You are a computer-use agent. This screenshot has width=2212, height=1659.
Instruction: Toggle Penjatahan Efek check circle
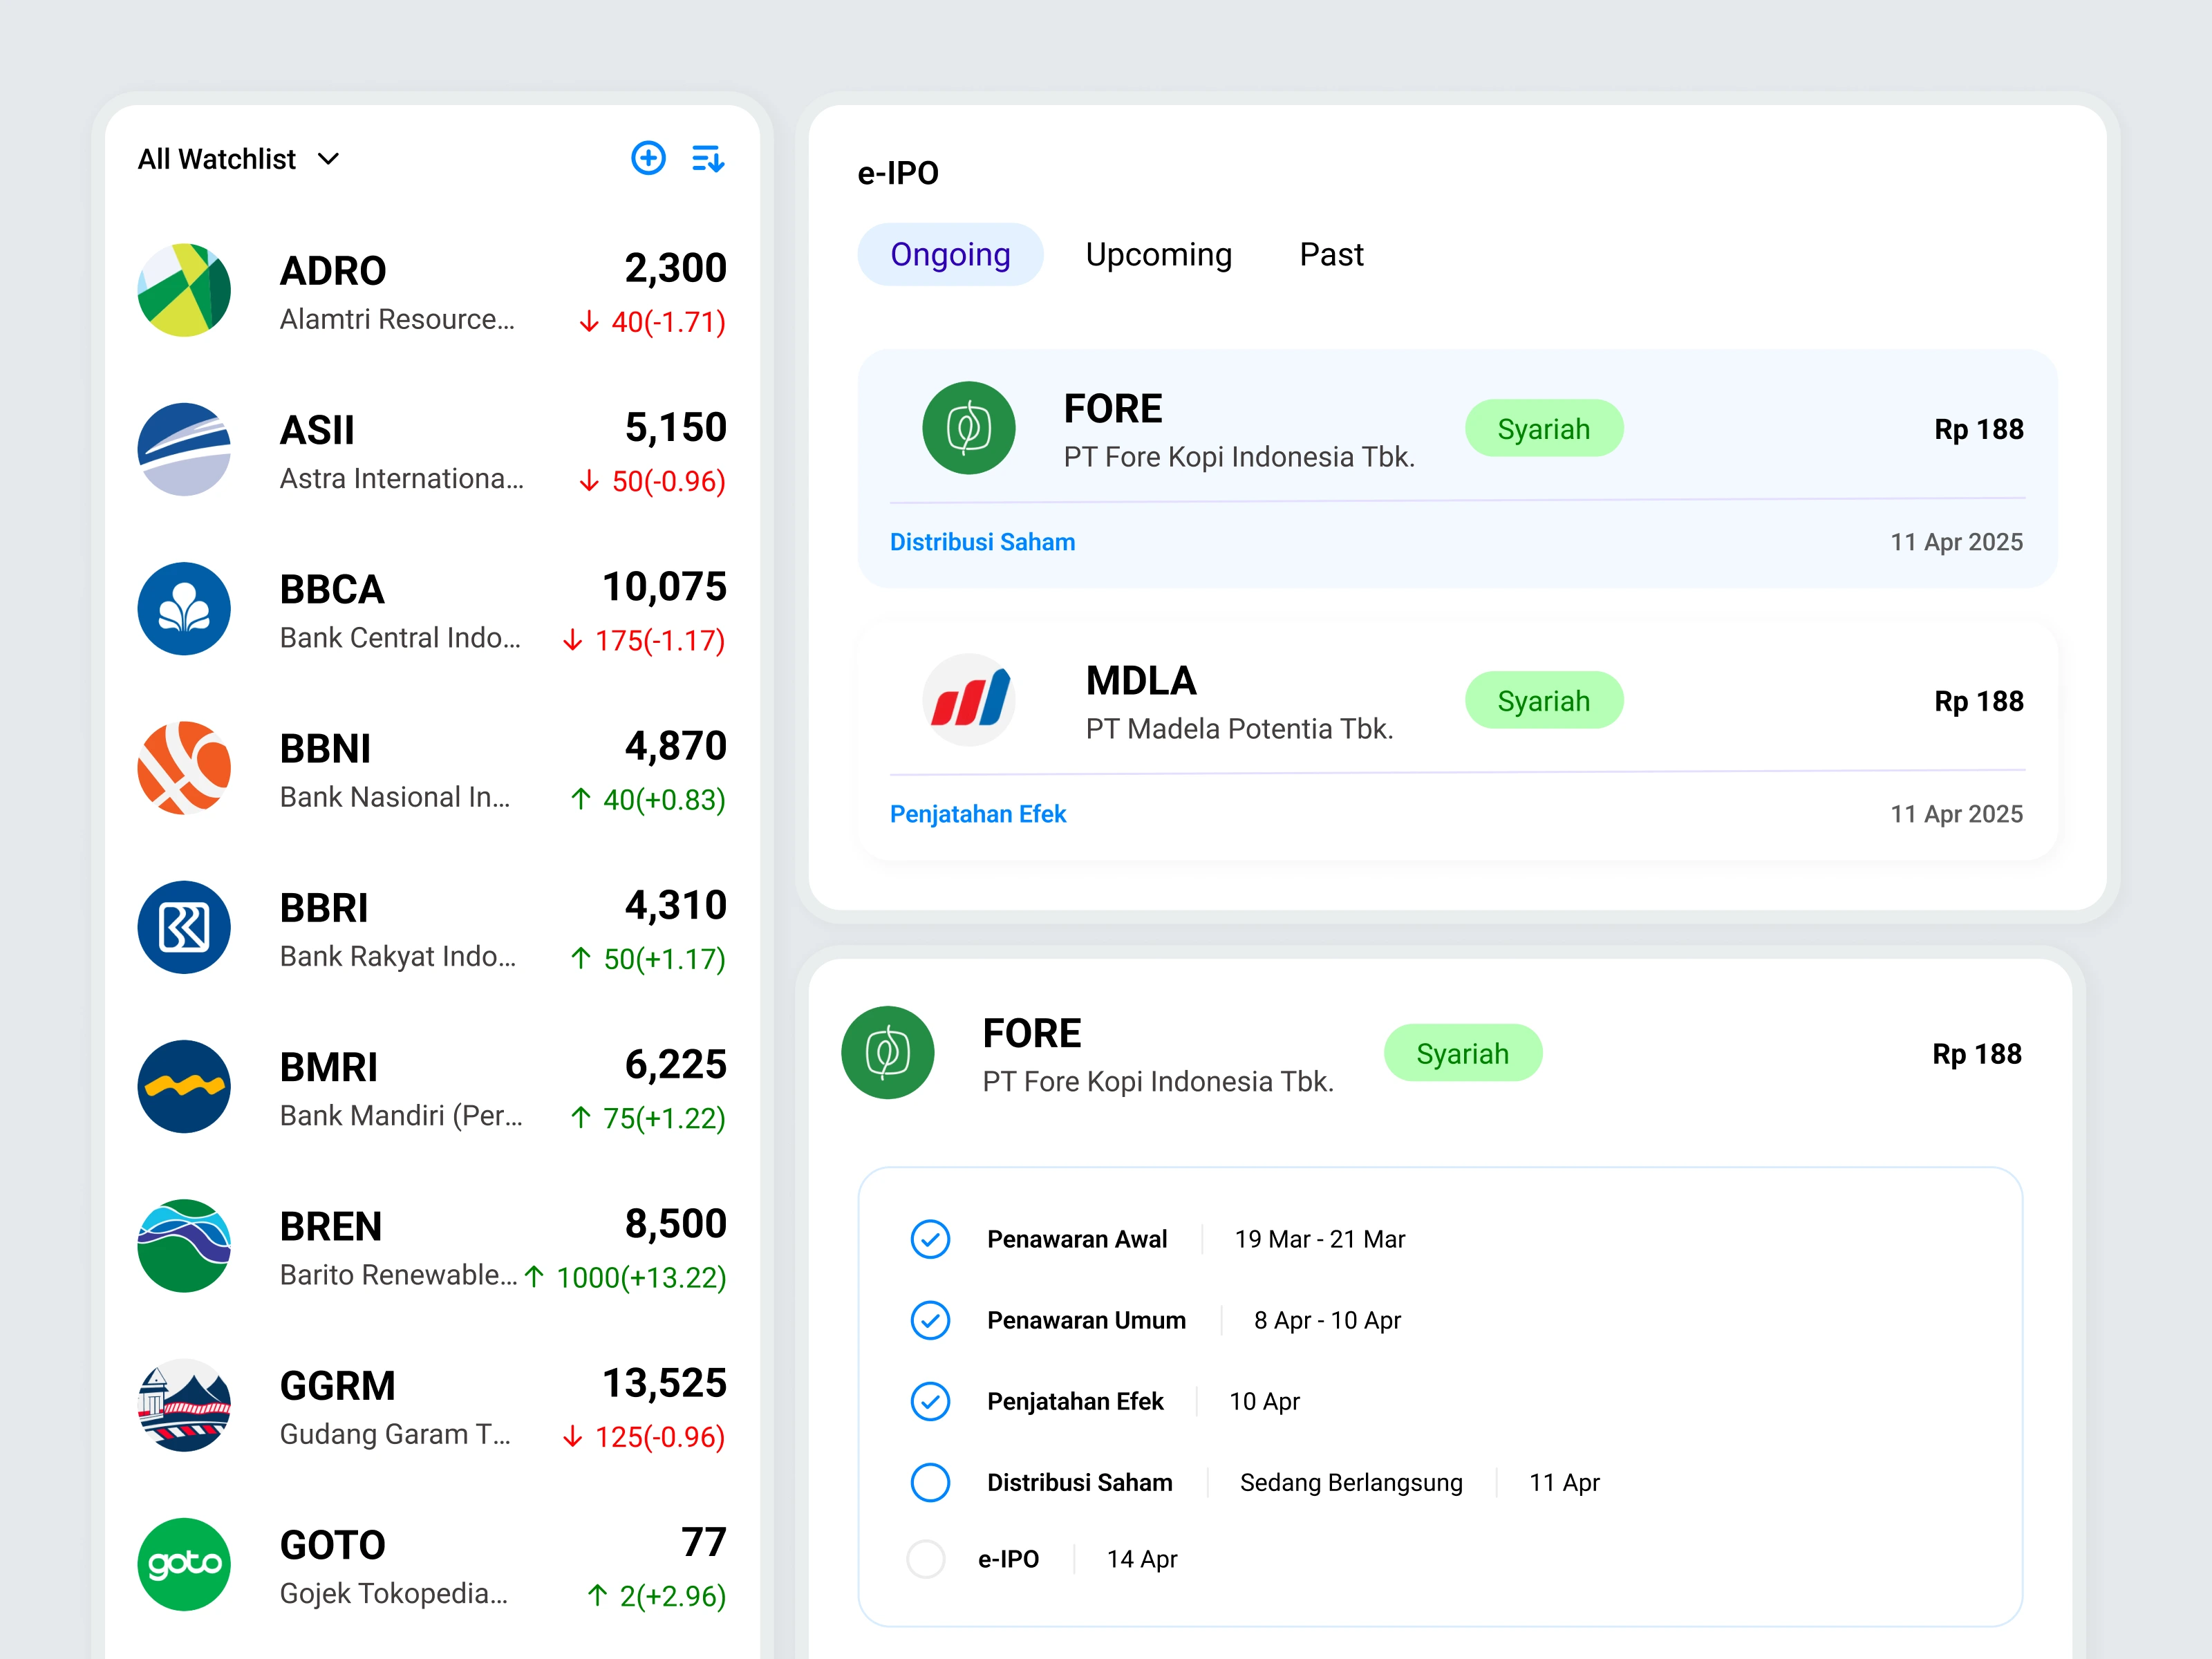click(x=930, y=1401)
